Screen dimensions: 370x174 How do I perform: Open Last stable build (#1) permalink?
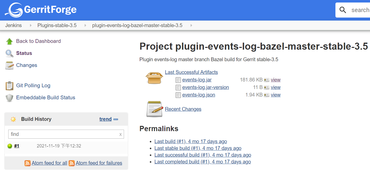tap(198, 148)
